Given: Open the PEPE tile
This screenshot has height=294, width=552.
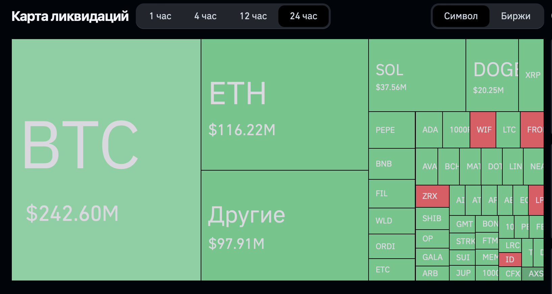Looking at the screenshot, I should 392,130.
